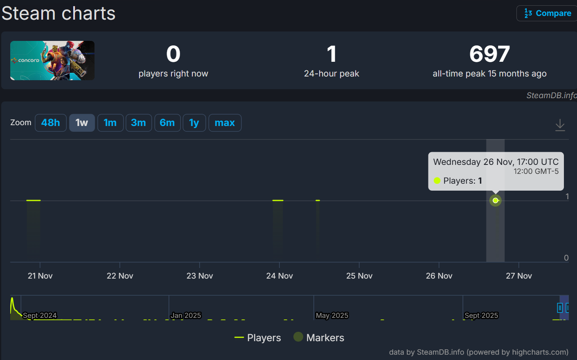Screen dimensions: 577x360
Task: Click the Concord game thumbnail
Action: pos(52,61)
